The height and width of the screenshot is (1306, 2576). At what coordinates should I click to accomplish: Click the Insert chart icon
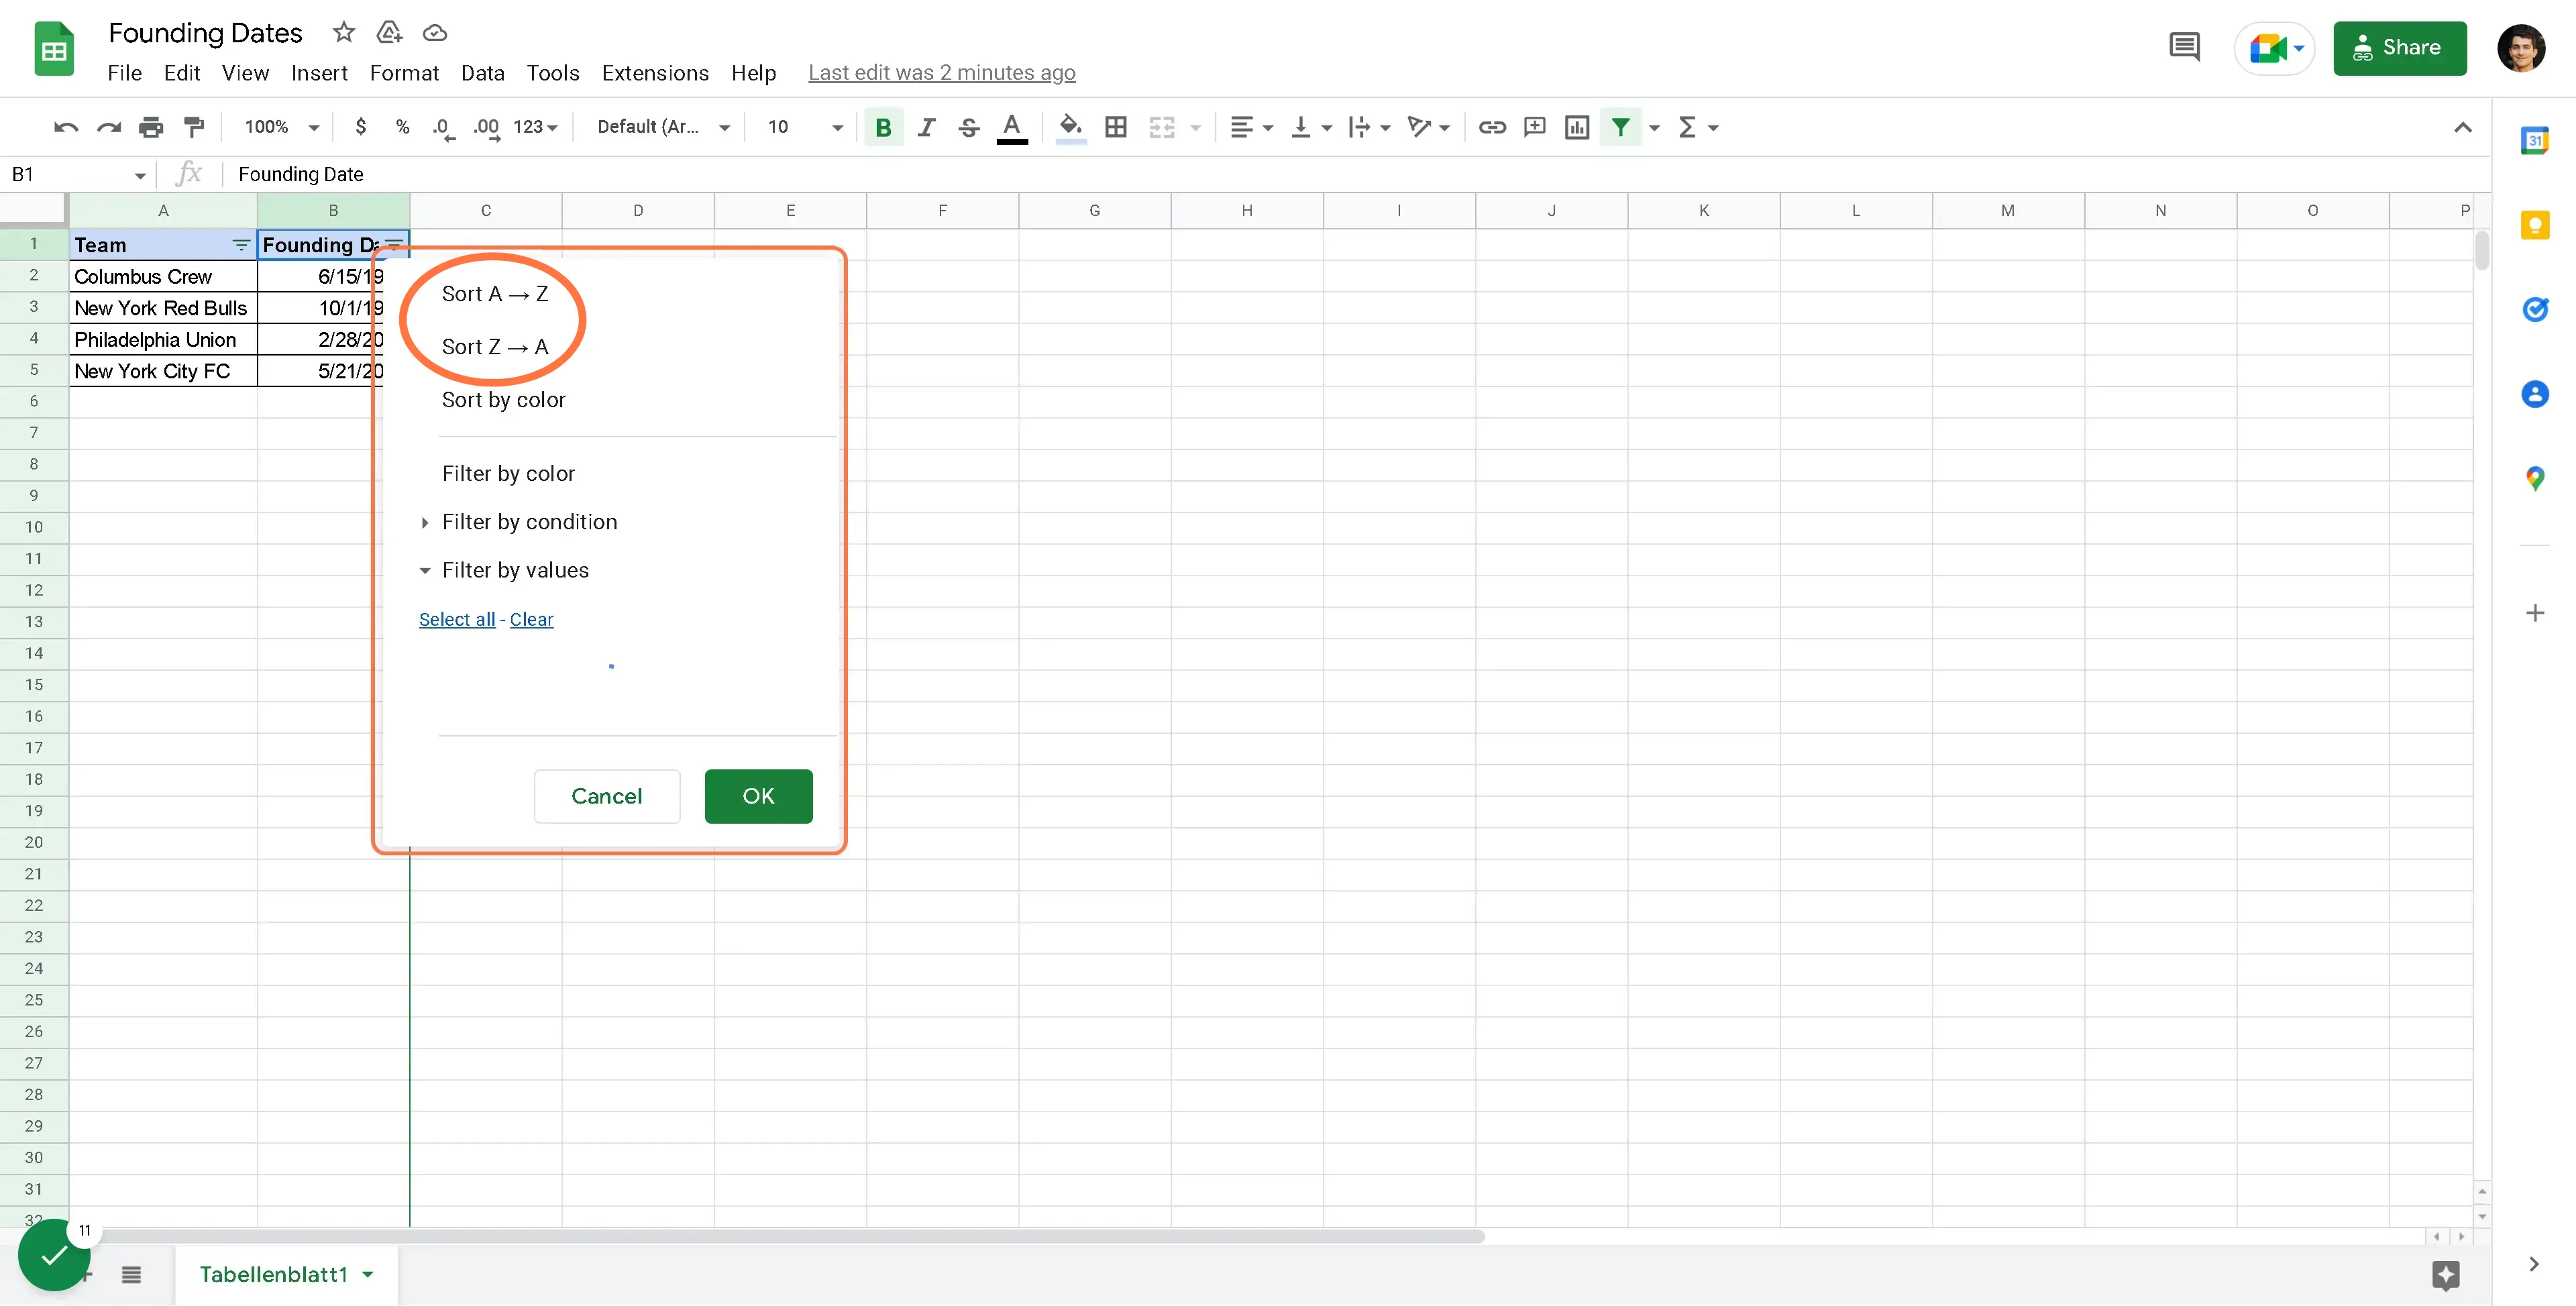(x=1577, y=127)
